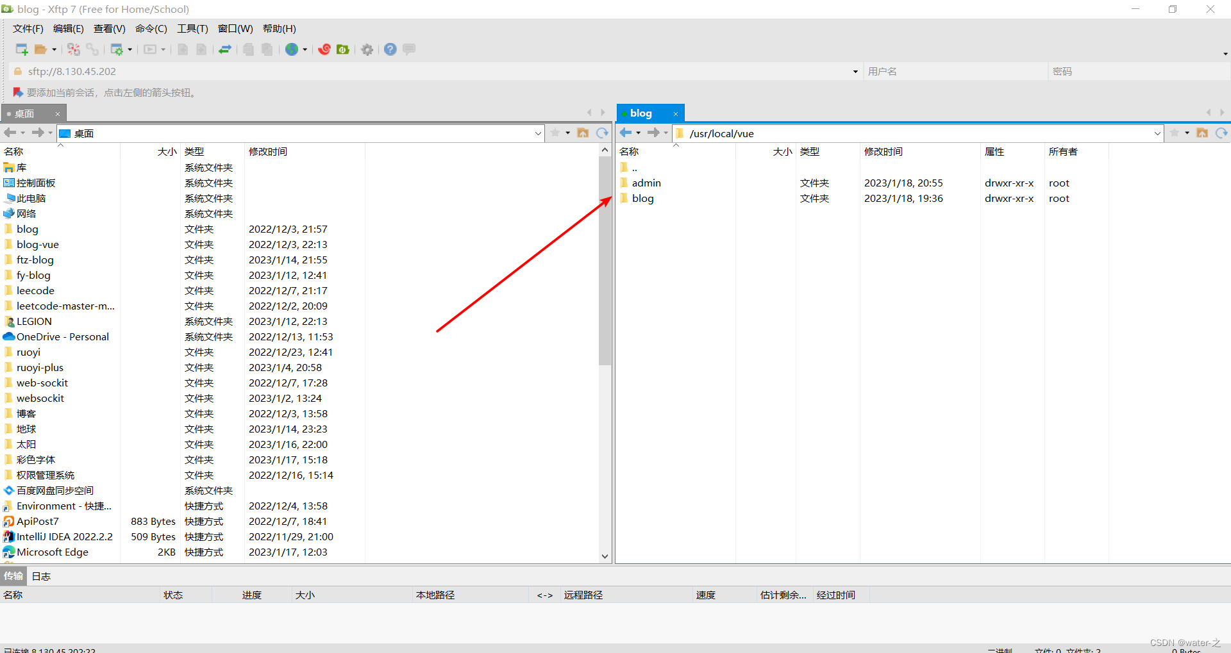Close the blog session tab
The width and height of the screenshot is (1231, 653).
point(675,114)
